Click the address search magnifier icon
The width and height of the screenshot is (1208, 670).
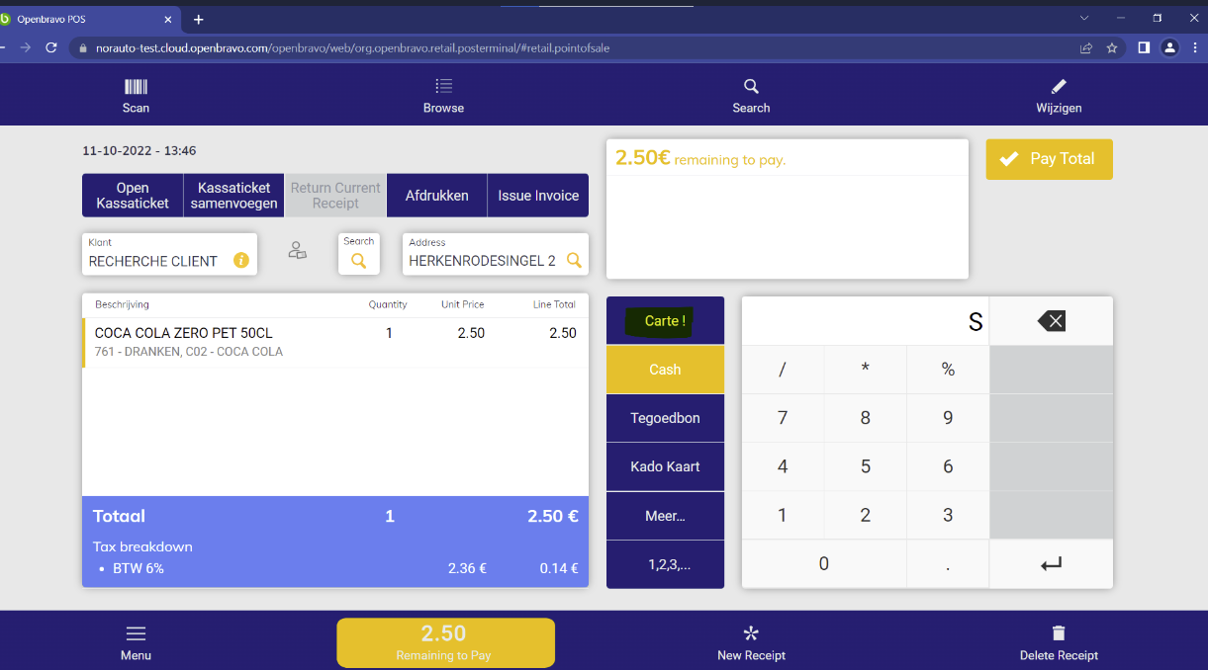(573, 261)
